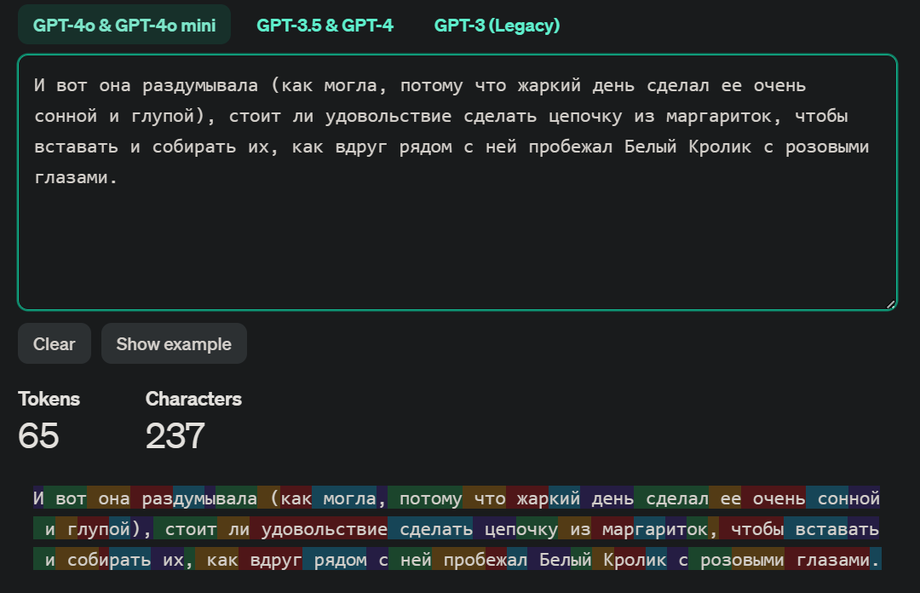Click the word 'маргариток' in the input text
920x593 pixels.
[719, 116]
